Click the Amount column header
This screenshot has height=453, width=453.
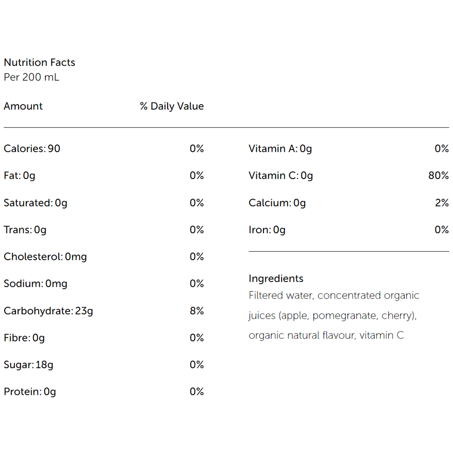pos(23,106)
